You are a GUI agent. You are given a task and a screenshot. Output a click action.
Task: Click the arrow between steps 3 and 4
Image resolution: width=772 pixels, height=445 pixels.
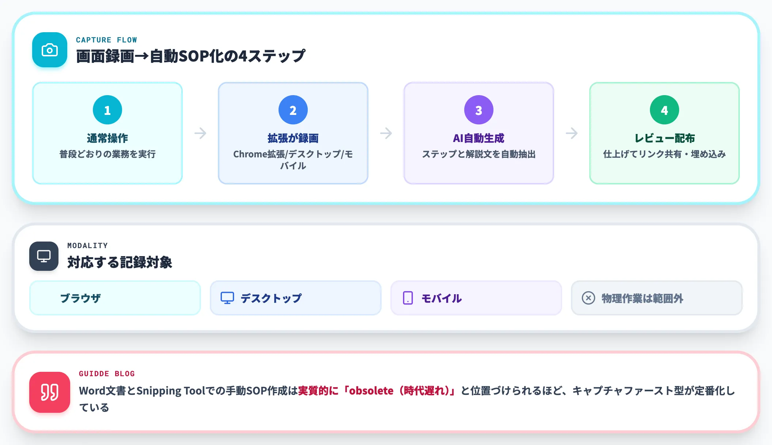point(572,133)
